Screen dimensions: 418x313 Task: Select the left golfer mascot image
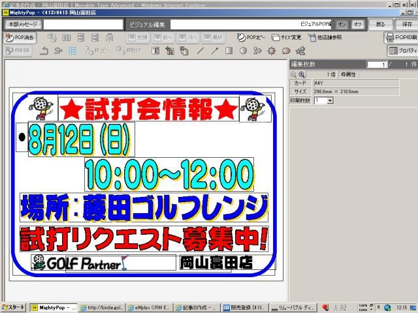tap(42, 108)
